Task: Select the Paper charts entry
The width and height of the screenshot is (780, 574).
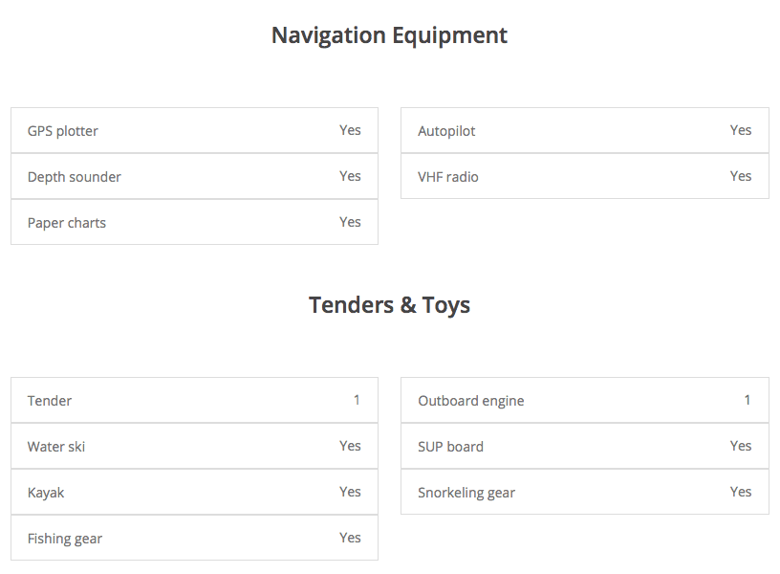Action: [x=194, y=223]
